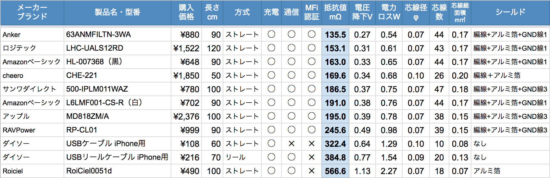The width and height of the screenshot is (550, 178).
Task: Click resistance value 384.8
Action: click(x=335, y=158)
